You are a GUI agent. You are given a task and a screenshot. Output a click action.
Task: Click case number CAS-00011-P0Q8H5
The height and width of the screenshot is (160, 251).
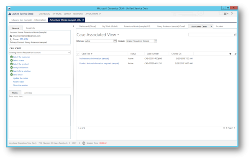click(153, 59)
